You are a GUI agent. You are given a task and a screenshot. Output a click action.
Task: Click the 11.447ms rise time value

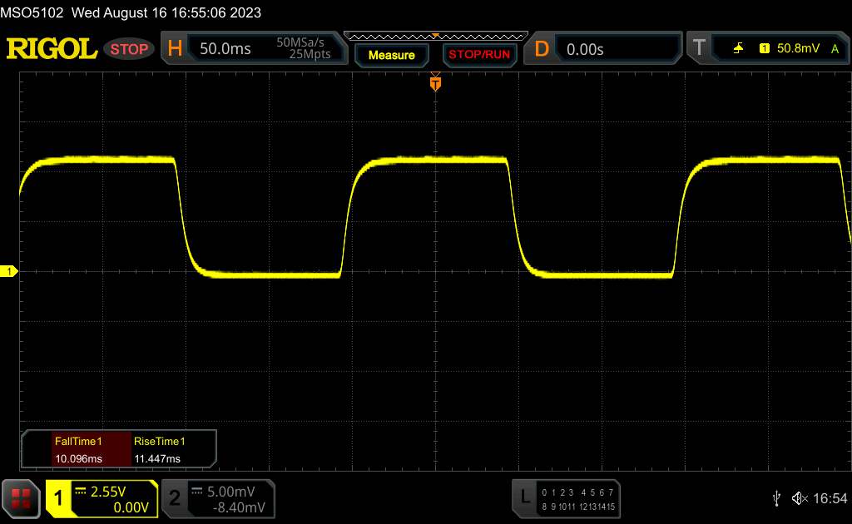tap(157, 459)
